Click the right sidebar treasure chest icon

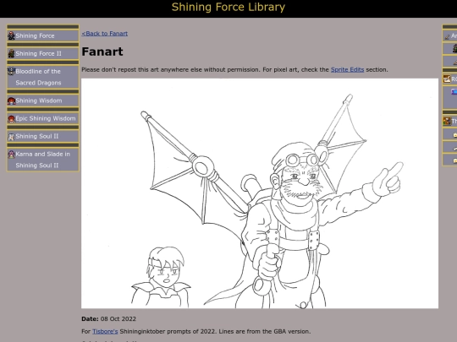point(447,122)
